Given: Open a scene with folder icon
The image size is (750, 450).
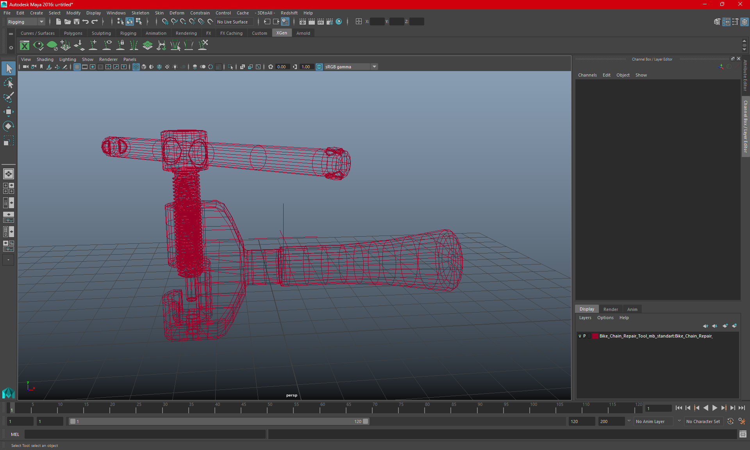Looking at the screenshot, I should pyautogui.click(x=67, y=22).
